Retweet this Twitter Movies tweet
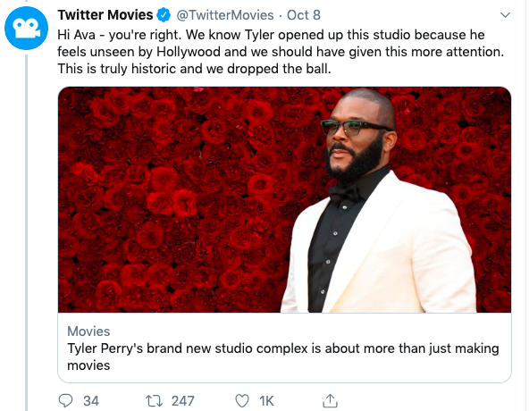 [x=154, y=401]
